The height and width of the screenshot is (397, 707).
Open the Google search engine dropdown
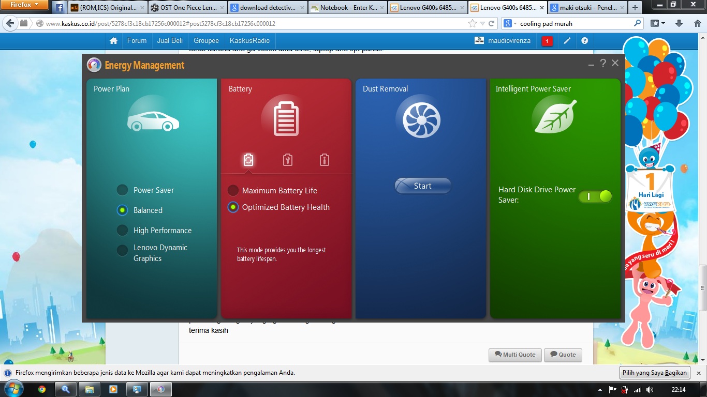(x=510, y=23)
